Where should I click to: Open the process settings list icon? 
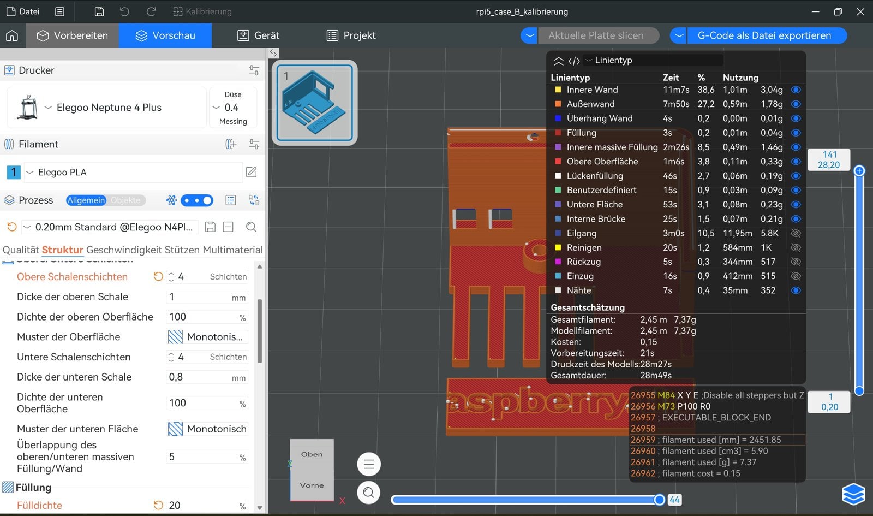point(231,200)
